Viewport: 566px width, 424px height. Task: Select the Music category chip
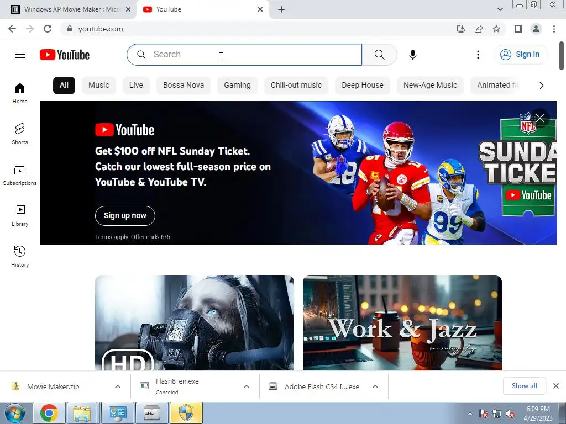point(98,86)
